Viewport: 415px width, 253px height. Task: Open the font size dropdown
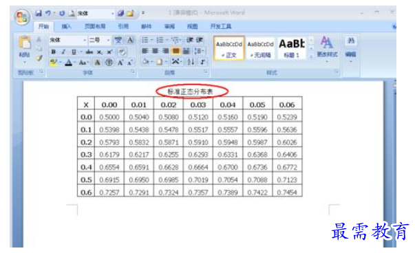(108, 40)
